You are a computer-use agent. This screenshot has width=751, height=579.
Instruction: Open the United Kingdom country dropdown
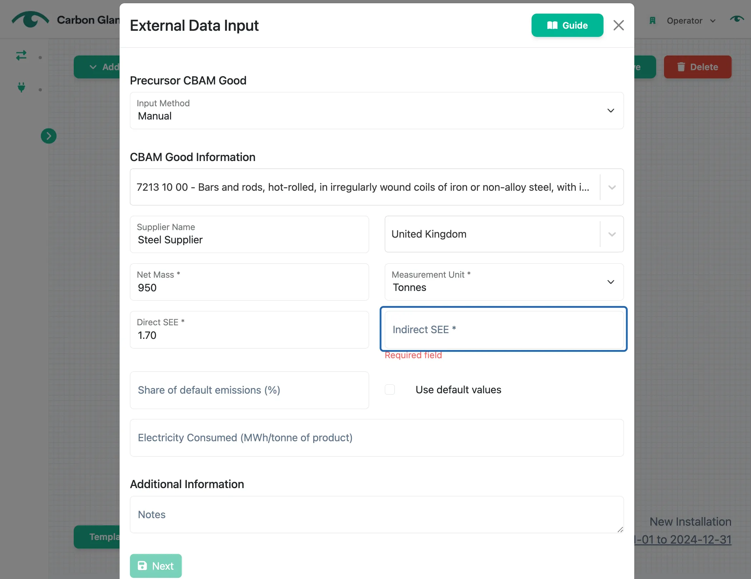pos(504,234)
